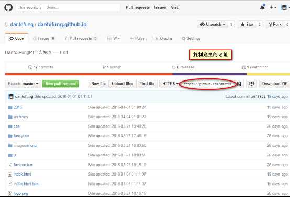
Task: Open the Unwatch dropdown button
Action: 213,25
